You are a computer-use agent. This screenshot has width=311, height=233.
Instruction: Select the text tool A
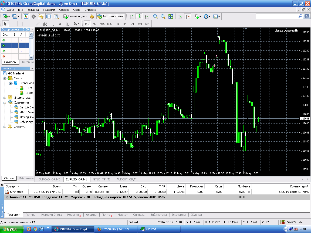60,24
